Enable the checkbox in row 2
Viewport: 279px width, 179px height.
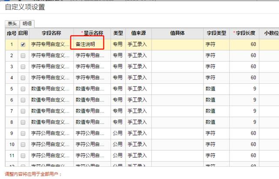tap(23, 56)
